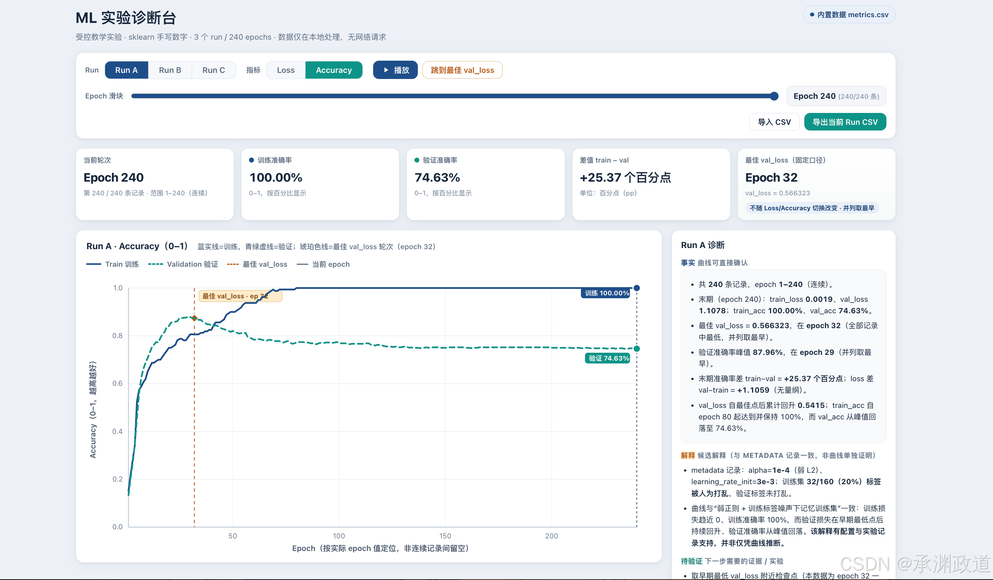Click the 内置数据 metrics.csv badge
The image size is (993, 580).
[x=849, y=15]
